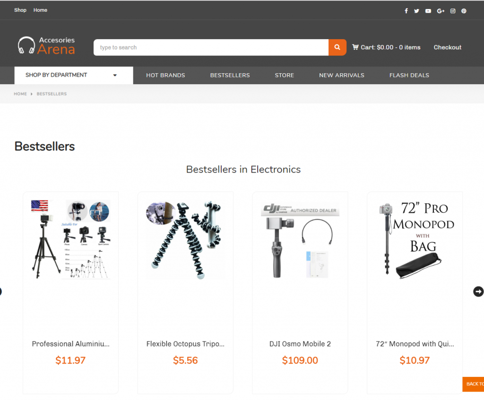Open the YouTube social icon
The width and height of the screenshot is (484, 400).
pyautogui.click(x=428, y=11)
